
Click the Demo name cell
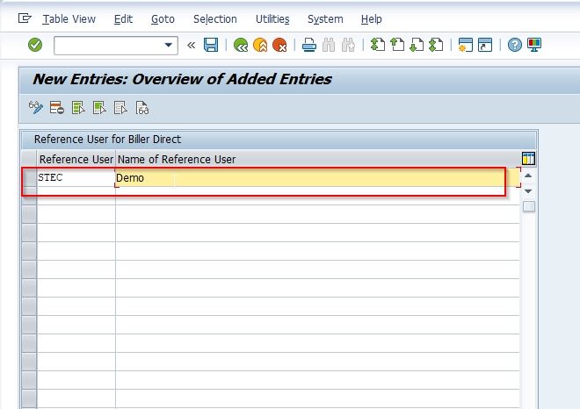pos(317,177)
